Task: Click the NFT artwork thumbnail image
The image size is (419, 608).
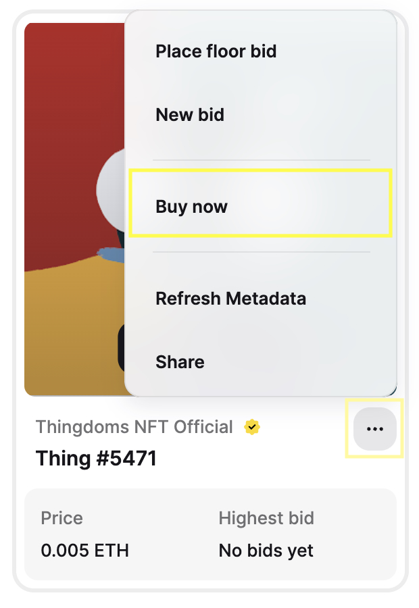Action: point(74,209)
